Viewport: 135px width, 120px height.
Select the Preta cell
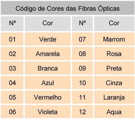click(x=114, y=68)
